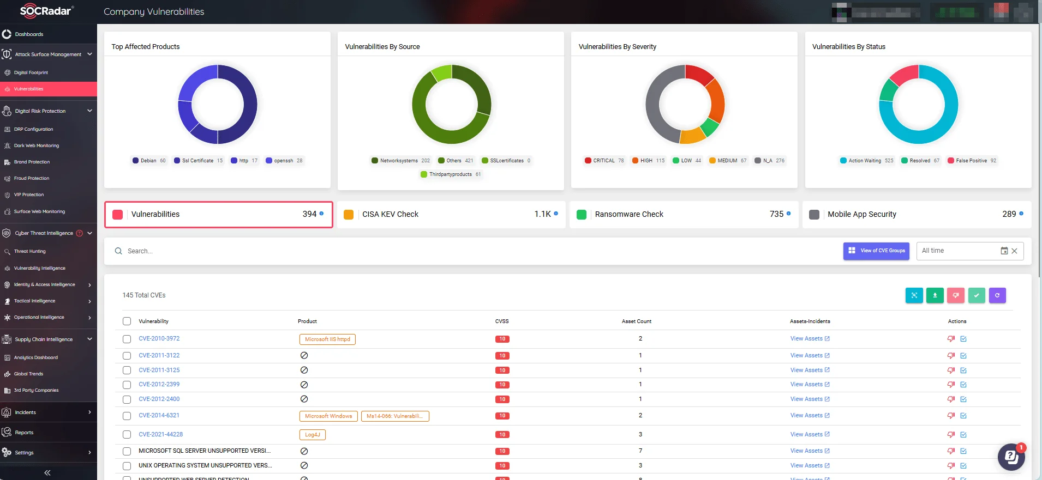Select the Microsoft SQL Server unsupported row checkbox
This screenshot has height=480, width=1042.
point(127,451)
